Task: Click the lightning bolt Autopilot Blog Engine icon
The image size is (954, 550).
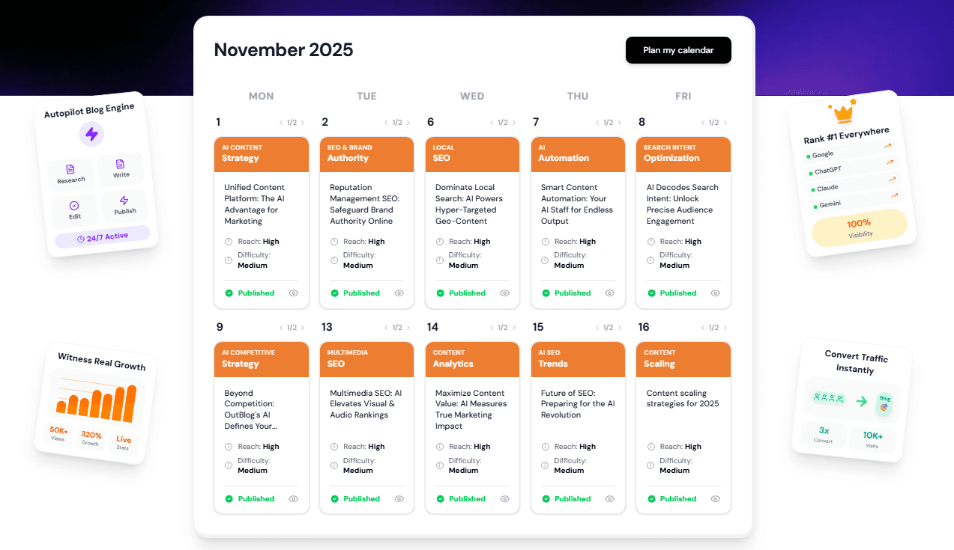Action: [x=91, y=135]
